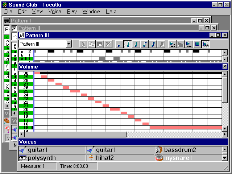This screenshot has height=174, width=232.
Task: Select the guitar1 voice above polysynth
Action: tap(52, 150)
